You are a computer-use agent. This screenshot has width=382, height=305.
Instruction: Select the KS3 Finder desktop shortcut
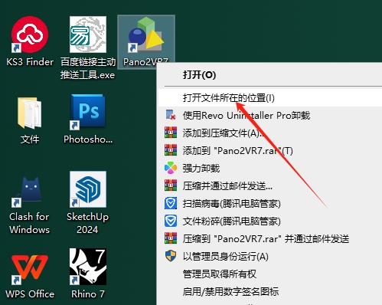tap(30, 41)
